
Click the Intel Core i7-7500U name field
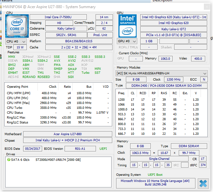(x=58, y=17)
